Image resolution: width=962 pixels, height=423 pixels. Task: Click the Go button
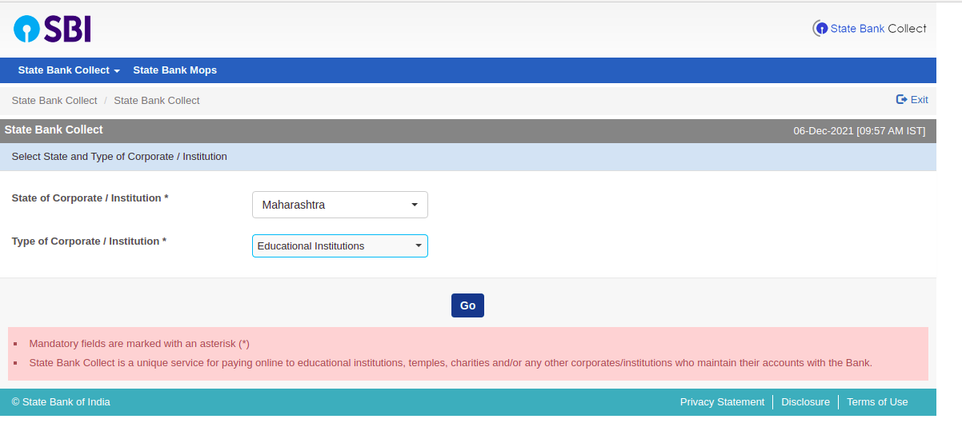[467, 305]
